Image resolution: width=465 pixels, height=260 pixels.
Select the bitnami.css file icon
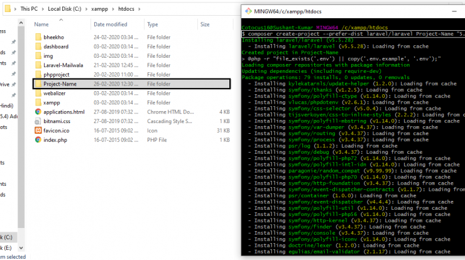click(38, 121)
